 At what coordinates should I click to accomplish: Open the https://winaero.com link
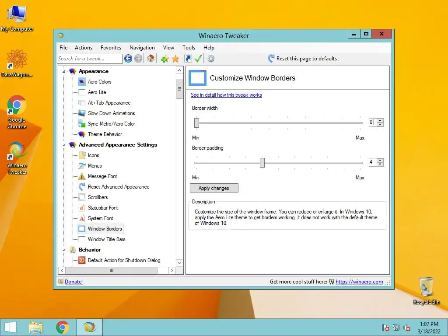coord(359,282)
